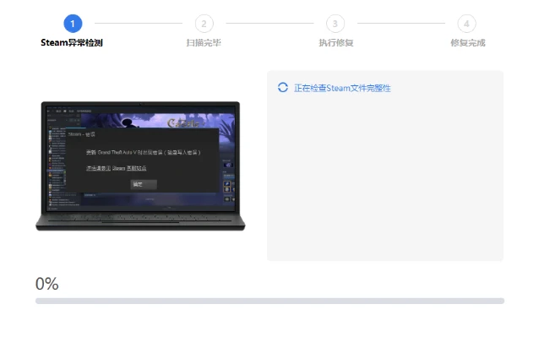This screenshot has height=337, width=539.
Task: Click the 0% progress percentage text
Action: click(x=47, y=284)
